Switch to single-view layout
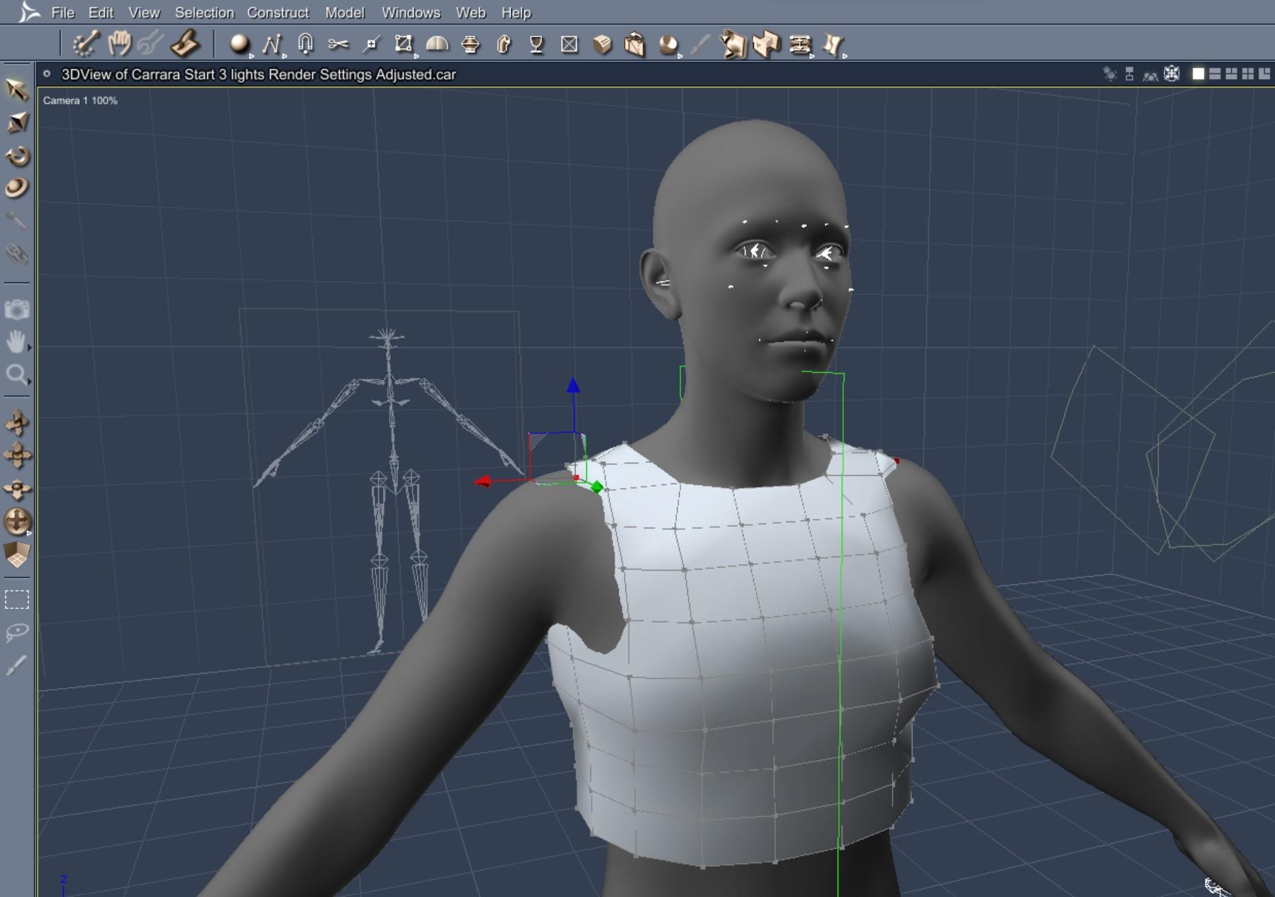The width and height of the screenshot is (1275, 897). (x=1198, y=74)
